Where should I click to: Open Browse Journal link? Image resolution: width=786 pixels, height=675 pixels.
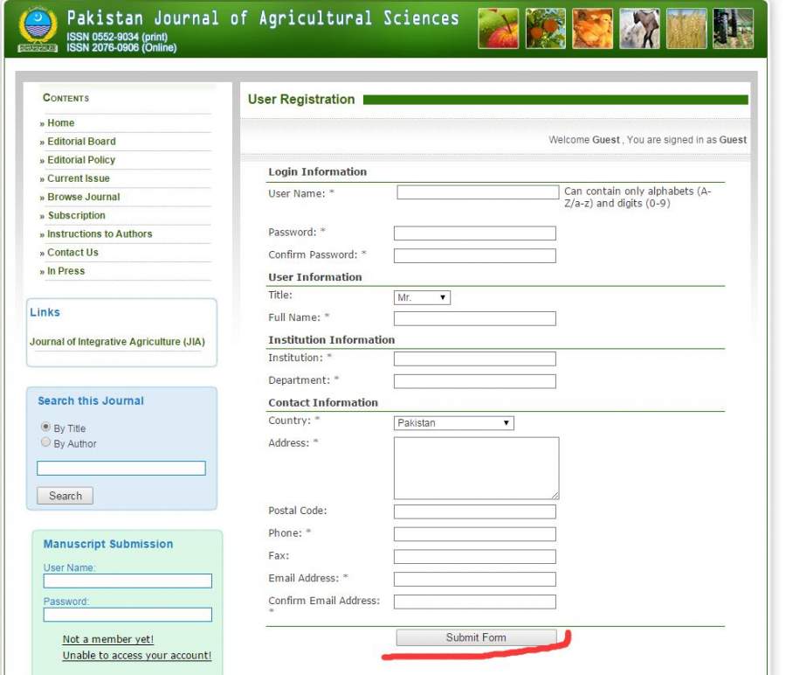[x=83, y=198]
